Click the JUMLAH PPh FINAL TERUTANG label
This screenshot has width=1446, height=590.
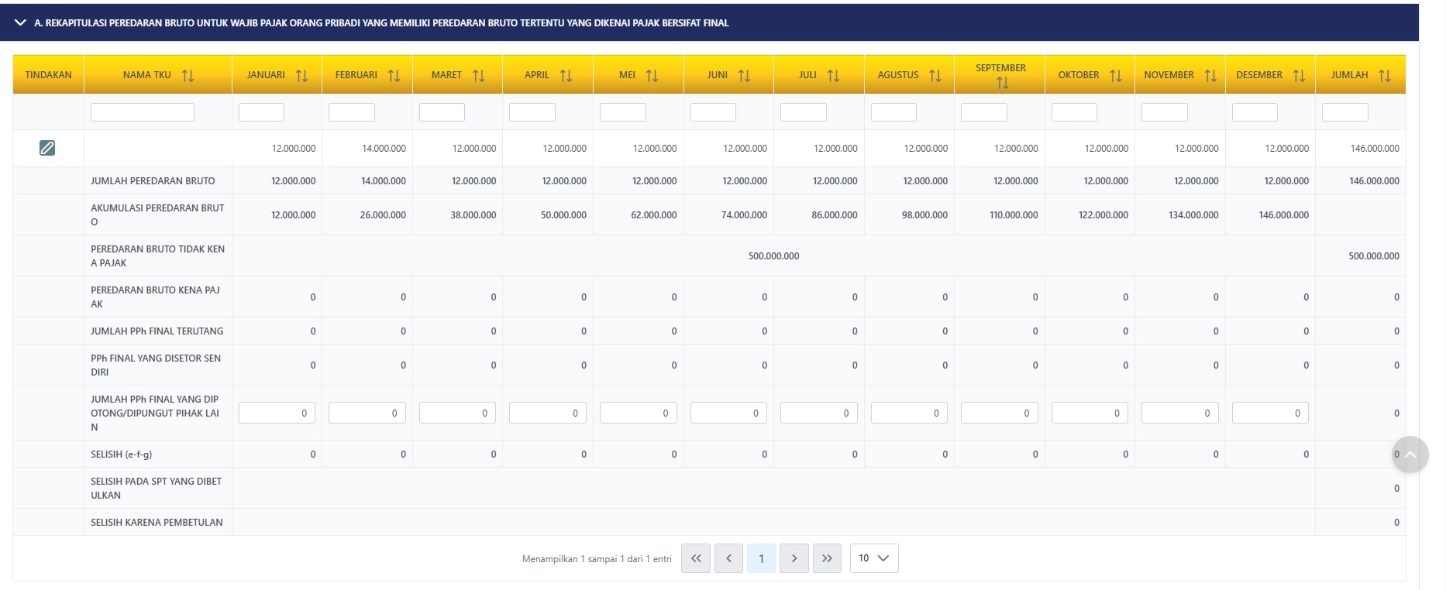(157, 331)
